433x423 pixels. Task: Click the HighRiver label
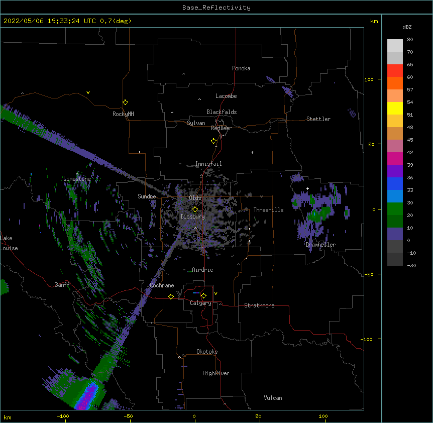pyautogui.click(x=216, y=373)
